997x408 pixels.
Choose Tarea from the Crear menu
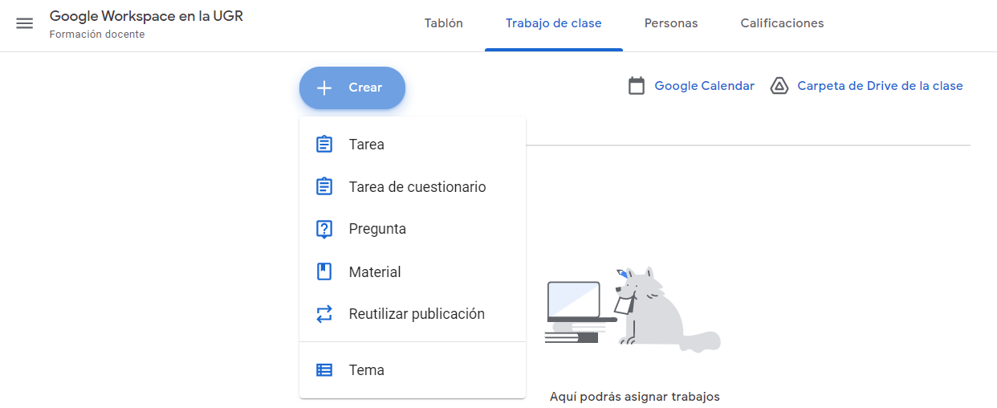click(x=413, y=145)
